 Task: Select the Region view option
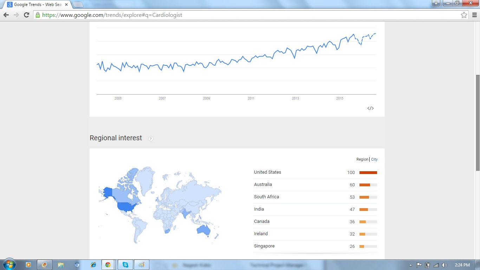tap(362, 159)
